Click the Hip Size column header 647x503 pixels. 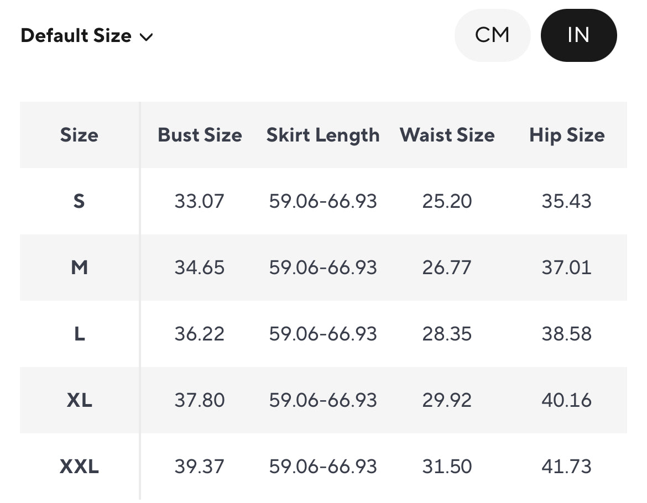point(567,135)
